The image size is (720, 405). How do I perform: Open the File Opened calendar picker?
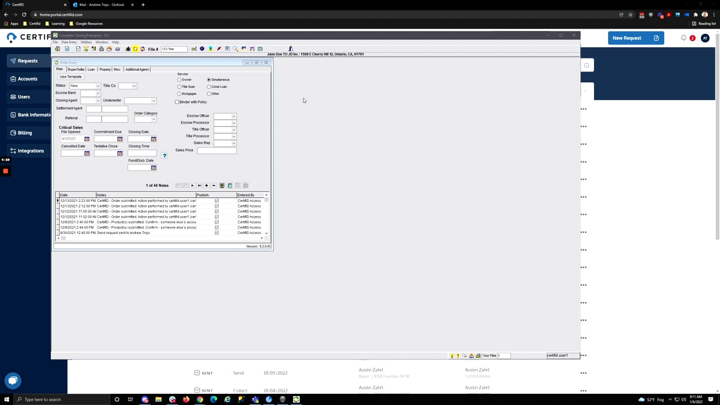coord(87,139)
